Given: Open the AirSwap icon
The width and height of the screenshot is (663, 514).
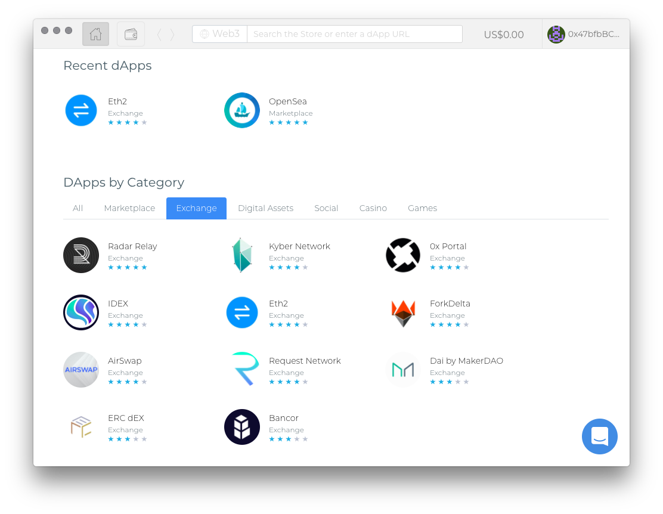Looking at the screenshot, I should tap(81, 369).
